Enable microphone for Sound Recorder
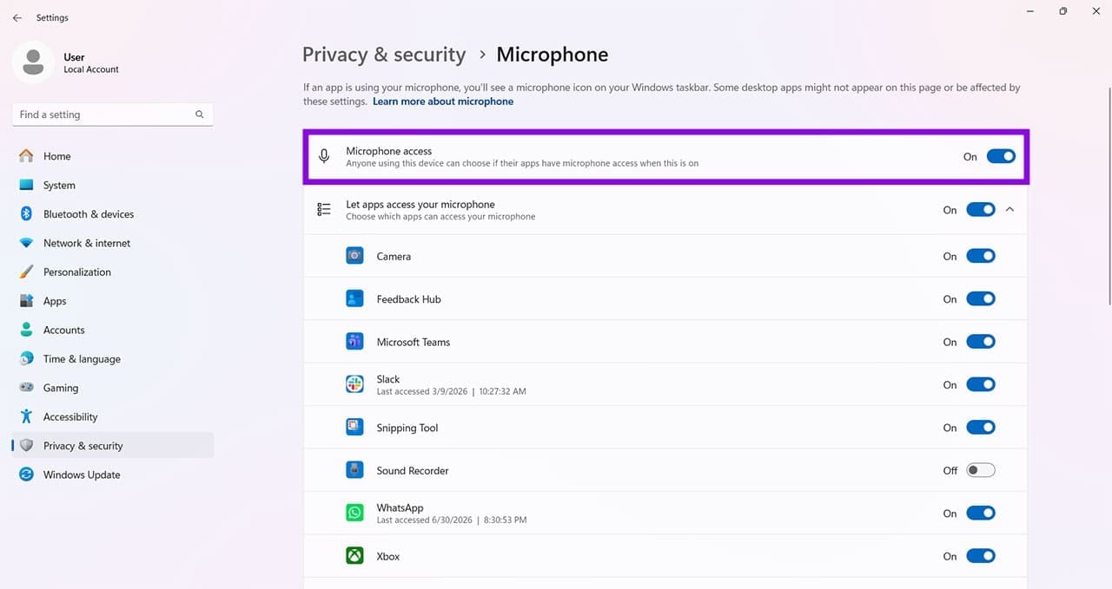Viewport: 1112px width, 589px height. (x=981, y=470)
